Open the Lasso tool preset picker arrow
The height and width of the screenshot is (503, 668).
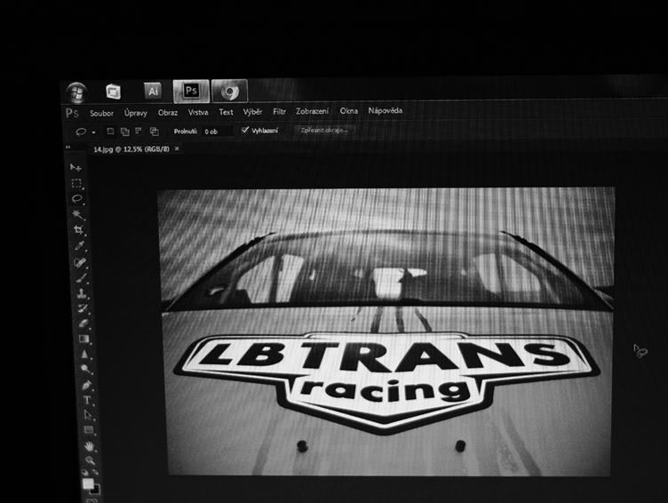click(x=94, y=132)
